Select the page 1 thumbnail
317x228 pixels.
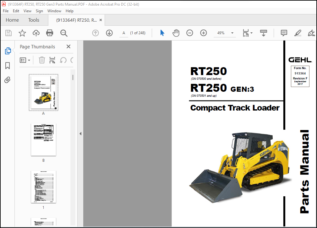[x=43, y=187]
